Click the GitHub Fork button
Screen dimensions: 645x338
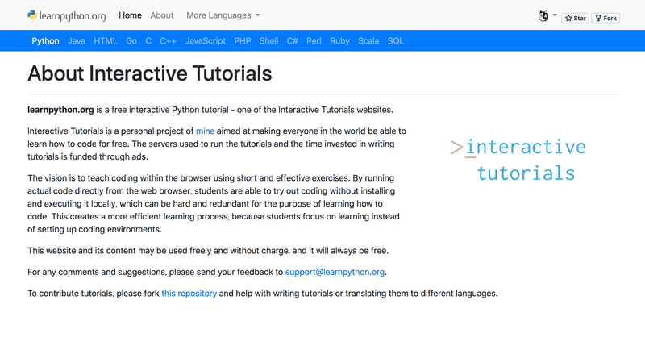click(605, 18)
